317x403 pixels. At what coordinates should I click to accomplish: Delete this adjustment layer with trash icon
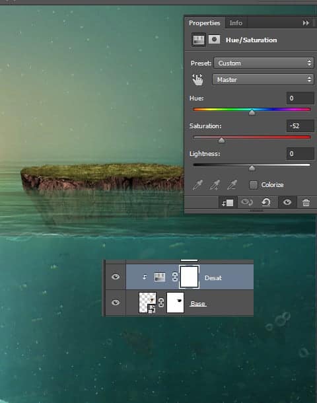(306, 203)
